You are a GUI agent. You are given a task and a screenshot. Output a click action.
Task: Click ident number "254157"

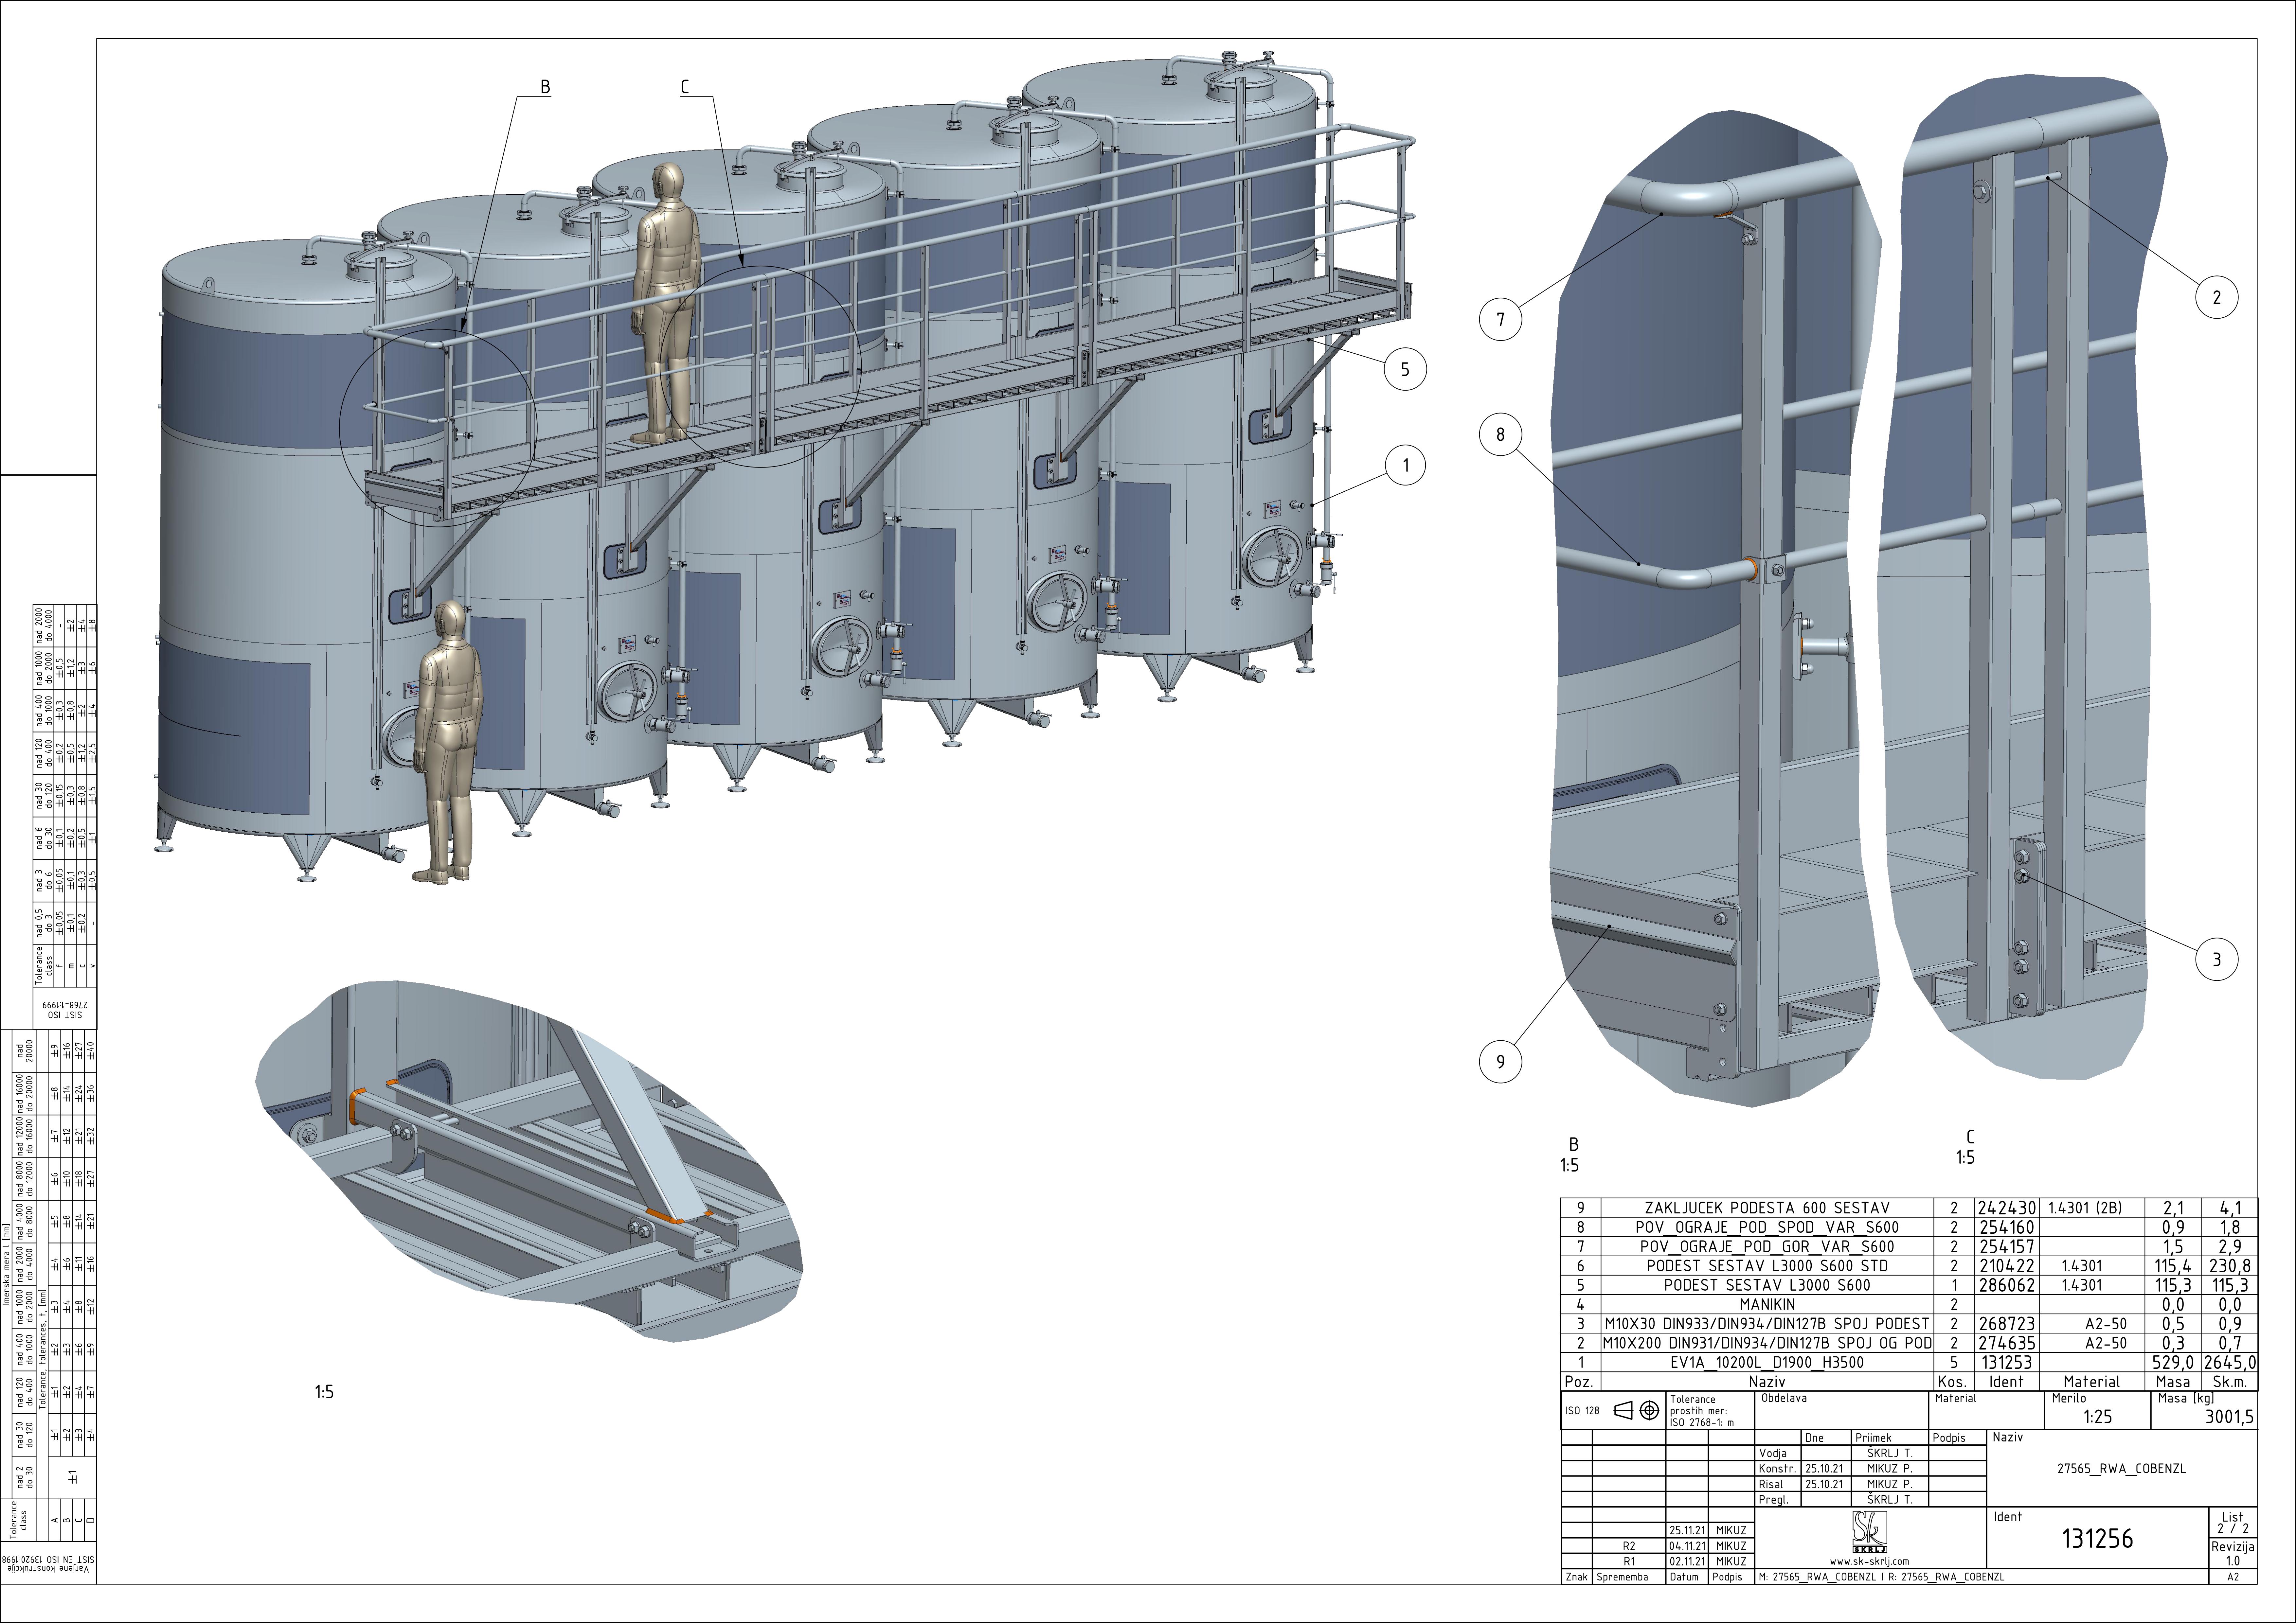point(2007,1247)
